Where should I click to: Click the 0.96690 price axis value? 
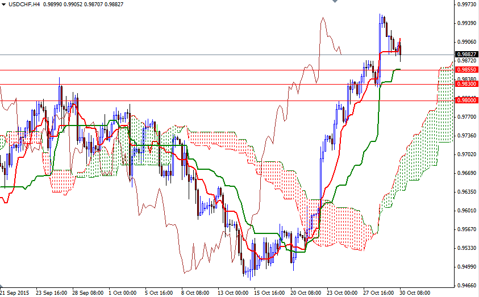click(466, 173)
